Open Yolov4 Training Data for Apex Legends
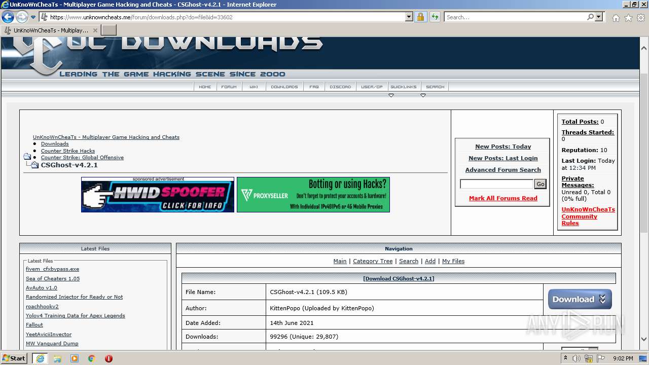 coord(75,316)
